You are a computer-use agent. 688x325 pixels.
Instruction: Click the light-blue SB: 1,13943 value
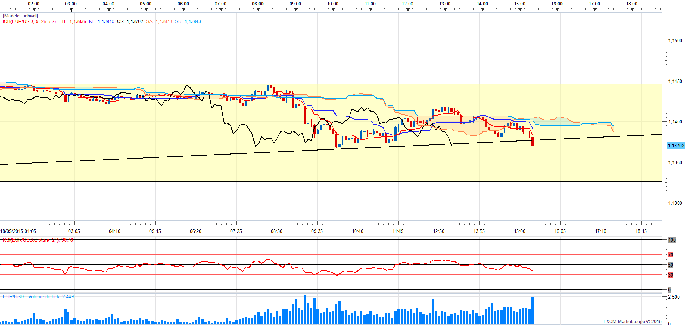188,22
